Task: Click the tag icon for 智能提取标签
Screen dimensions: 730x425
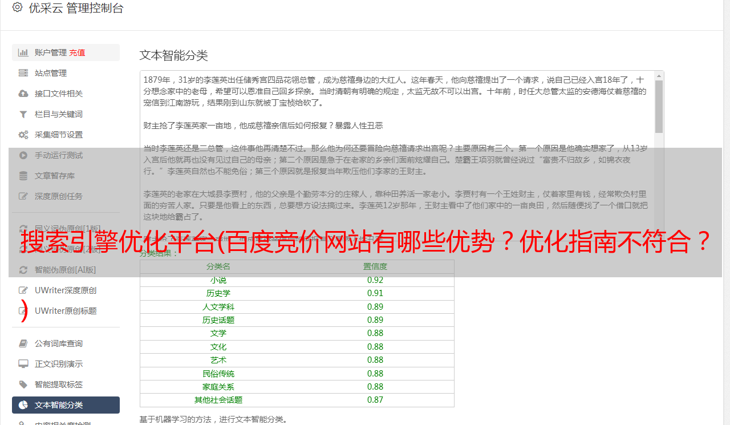Action: coord(23,384)
